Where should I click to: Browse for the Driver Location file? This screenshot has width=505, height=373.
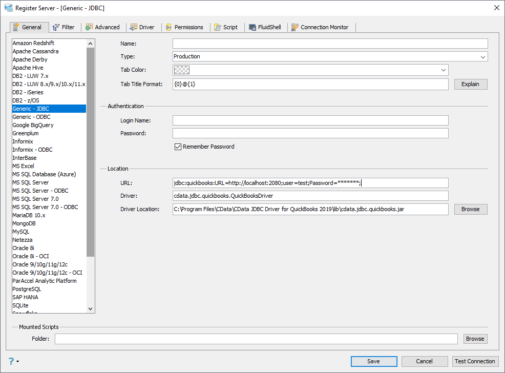[470, 209]
